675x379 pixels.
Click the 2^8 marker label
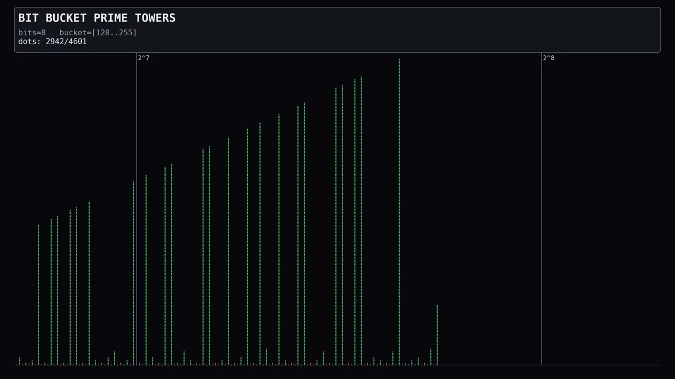[x=548, y=58]
